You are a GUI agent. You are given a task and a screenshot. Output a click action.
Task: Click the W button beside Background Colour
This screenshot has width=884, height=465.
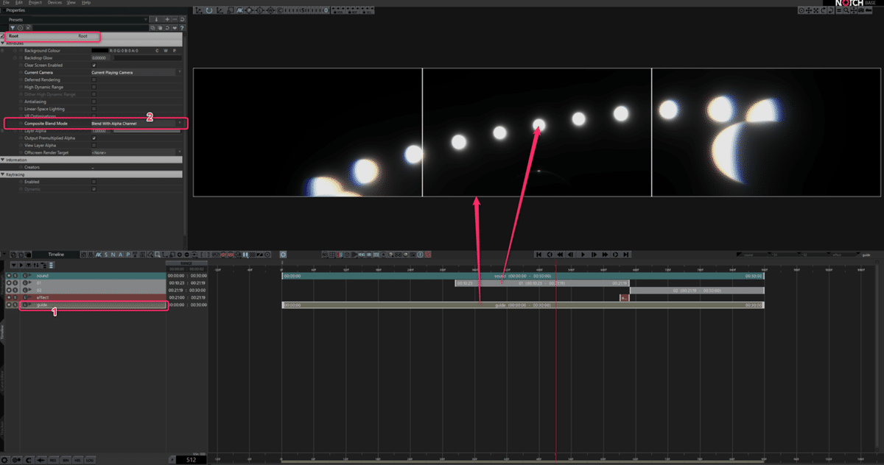pyautogui.click(x=166, y=50)
